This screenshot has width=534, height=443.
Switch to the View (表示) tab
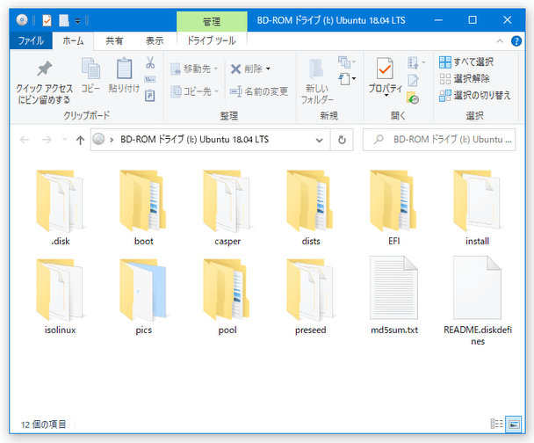coord(155,41)
